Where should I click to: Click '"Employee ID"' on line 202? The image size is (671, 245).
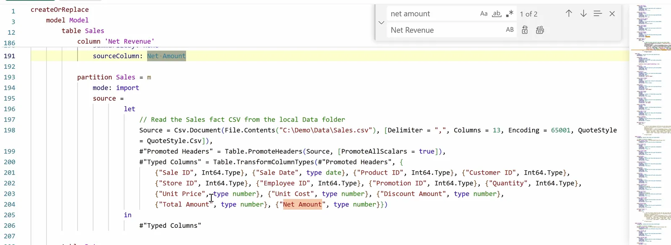(285, 183)
